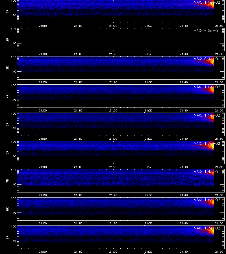This screenshot has height=254, width=226.
Task: Click the 21:40 time label under panel 5R
Action: 184,139
